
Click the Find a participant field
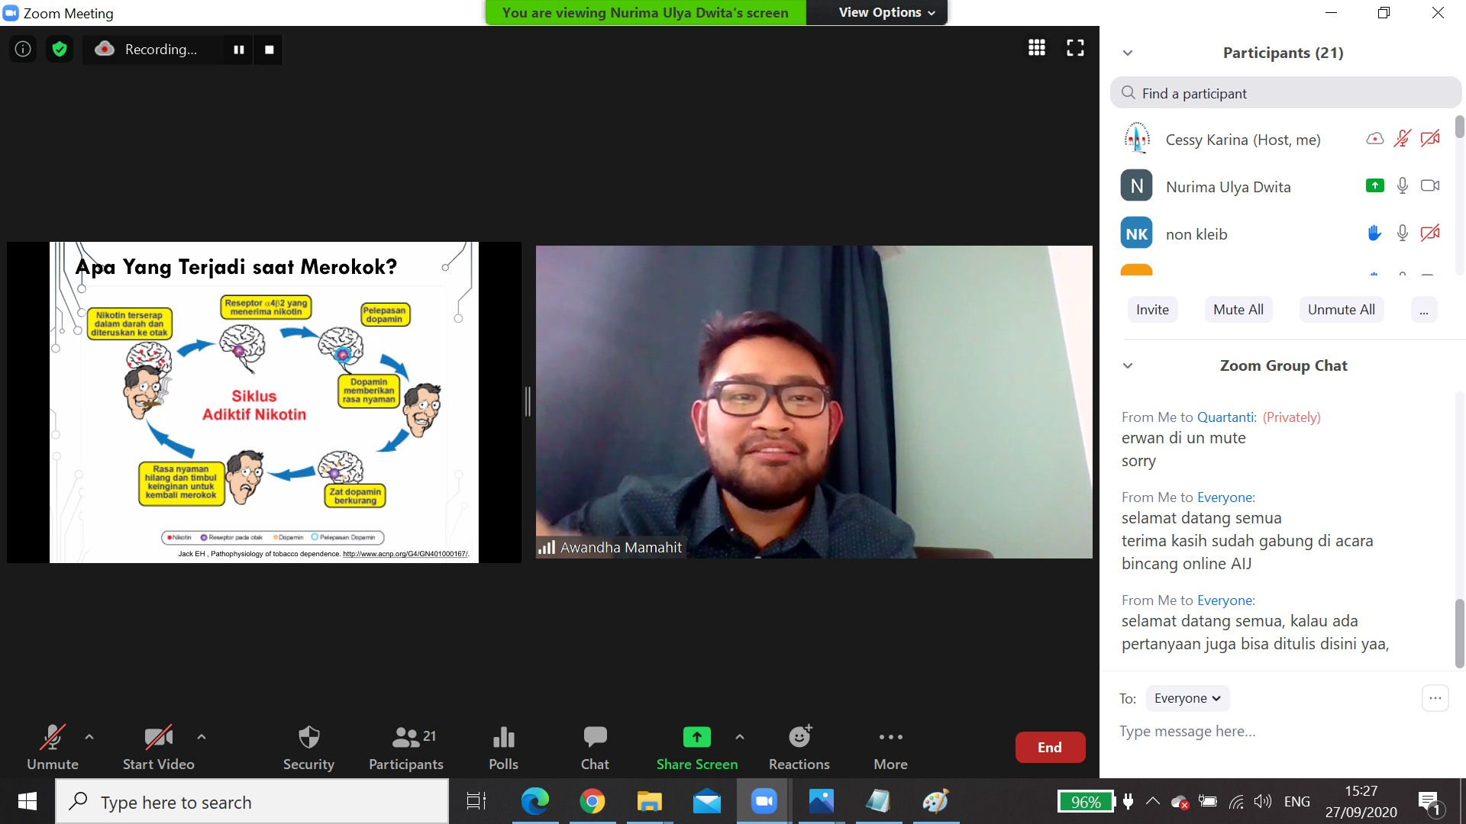click(1290, 93)
